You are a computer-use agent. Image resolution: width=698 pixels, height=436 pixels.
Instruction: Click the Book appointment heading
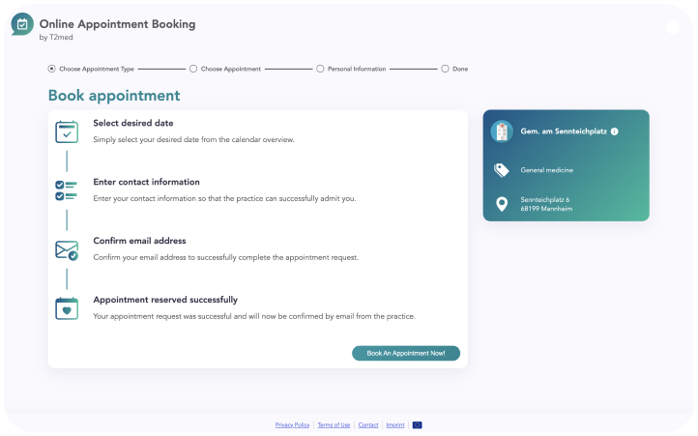[x=114, y=96]
